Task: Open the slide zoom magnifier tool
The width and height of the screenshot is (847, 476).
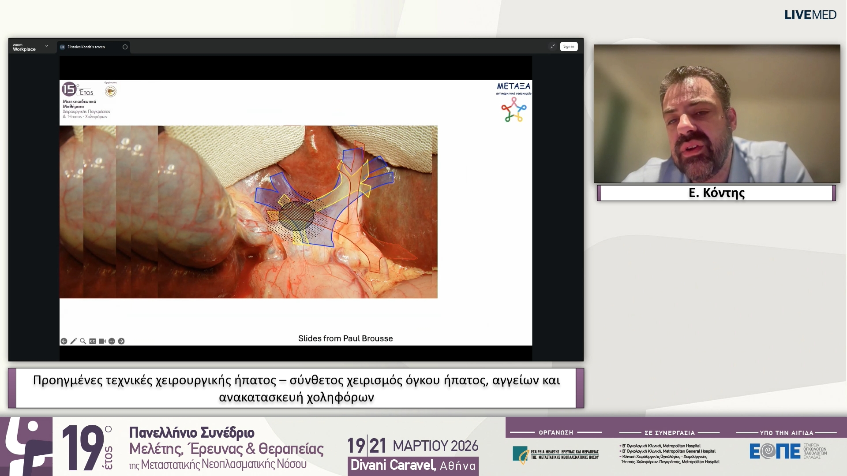Action: (x=83, y=341)
